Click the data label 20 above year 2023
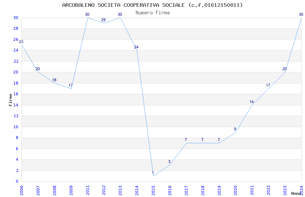Screen dimensions: 305x197 click(285, 69)
